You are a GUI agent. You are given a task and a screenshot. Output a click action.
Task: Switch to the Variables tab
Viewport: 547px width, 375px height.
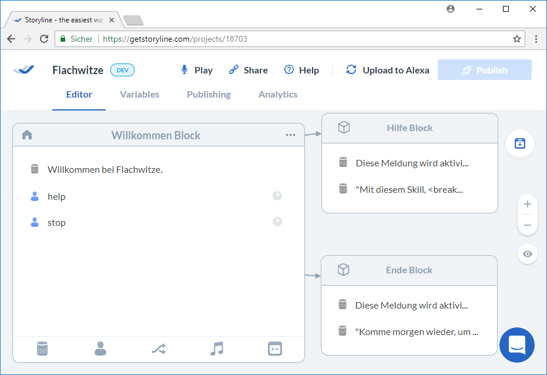pyautogui.click(x=139, y=95)
